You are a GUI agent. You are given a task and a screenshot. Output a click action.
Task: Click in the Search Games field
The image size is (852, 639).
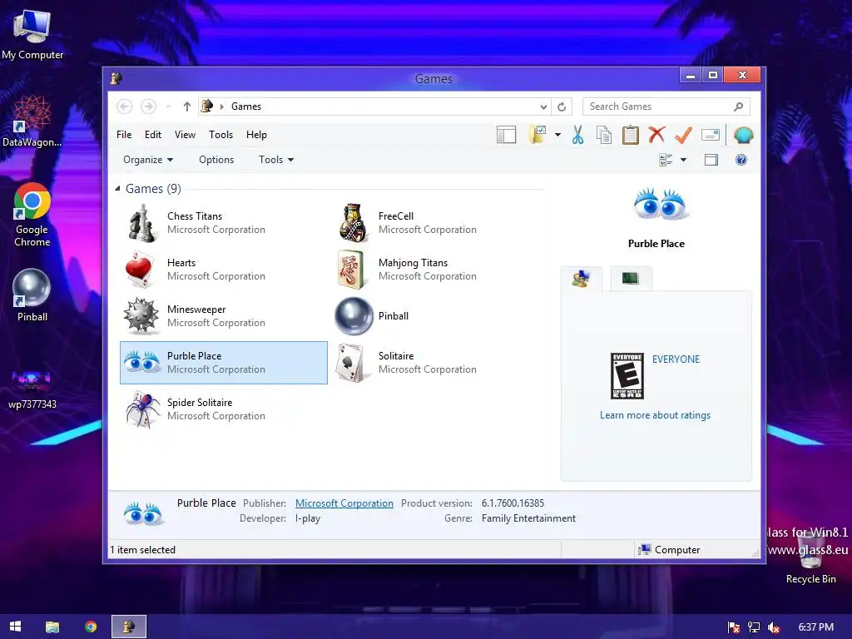point(666,106)
